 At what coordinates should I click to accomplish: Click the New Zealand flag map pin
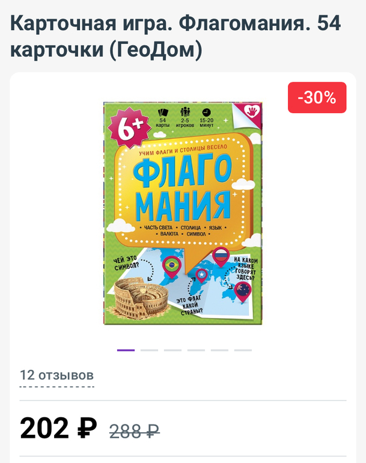point(243,292)
